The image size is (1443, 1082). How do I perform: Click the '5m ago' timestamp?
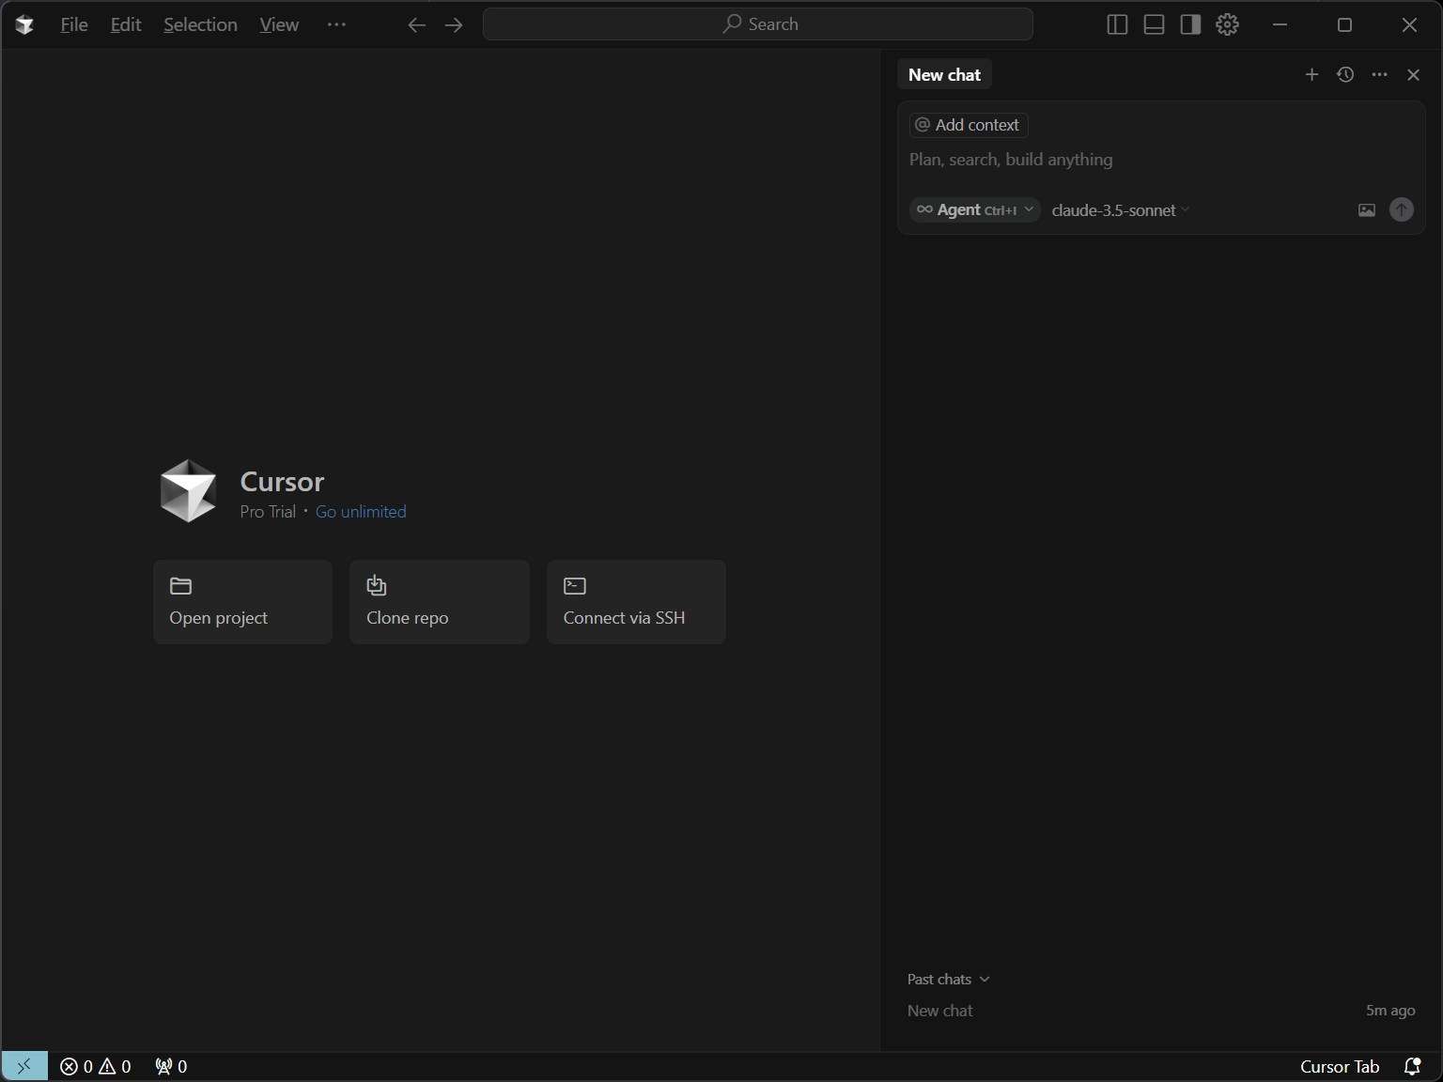pyautogui.click(x=1390, y=1011)
